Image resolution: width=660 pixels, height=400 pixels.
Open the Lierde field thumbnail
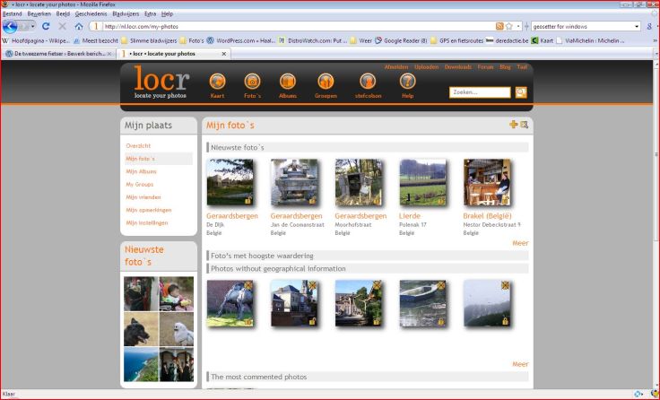(x=422, y=182)
